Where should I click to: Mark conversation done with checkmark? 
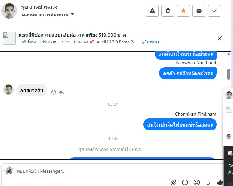(x=215, y=11)
